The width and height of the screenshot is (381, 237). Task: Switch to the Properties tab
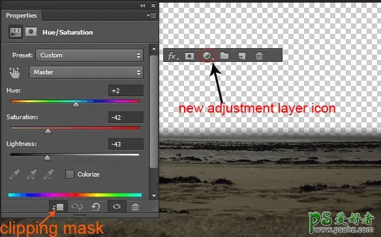point(22,16)
